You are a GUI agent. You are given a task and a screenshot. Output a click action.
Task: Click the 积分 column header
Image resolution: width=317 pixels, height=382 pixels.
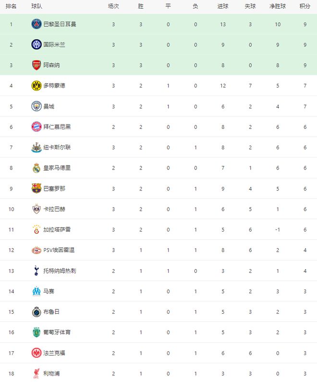tap(305, 6)
